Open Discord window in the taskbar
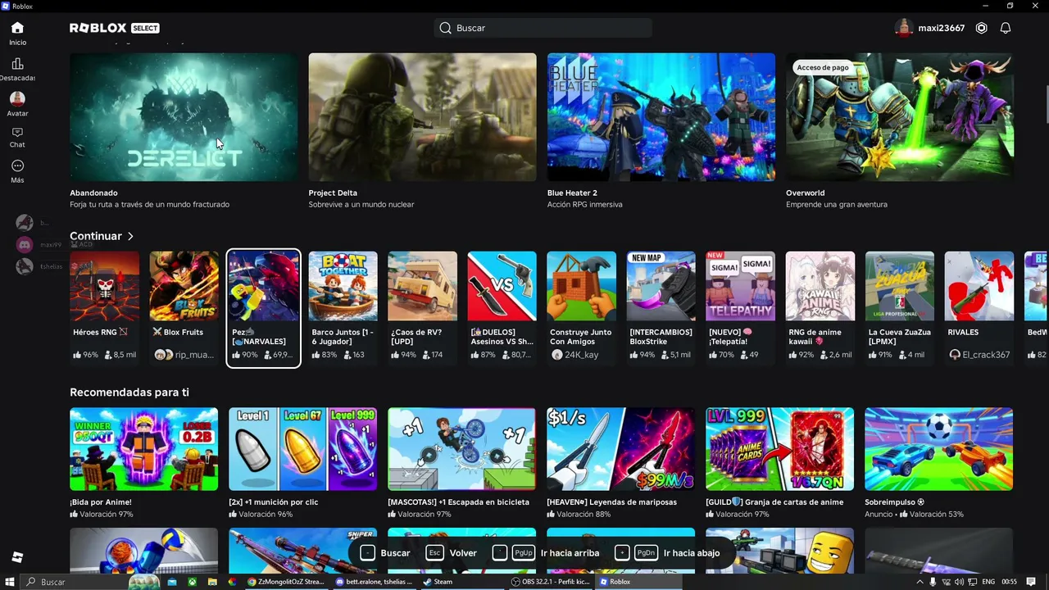The image size is (1049, 590). click(374, 582)
